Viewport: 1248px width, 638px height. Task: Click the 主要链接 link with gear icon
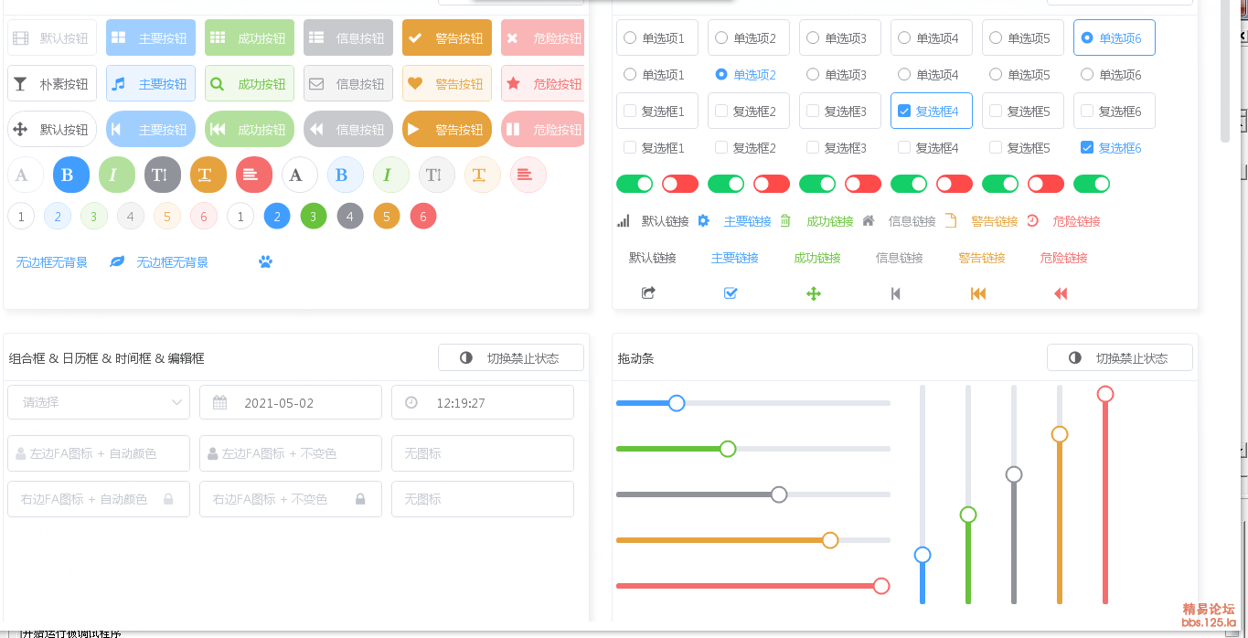coord(737,221)
